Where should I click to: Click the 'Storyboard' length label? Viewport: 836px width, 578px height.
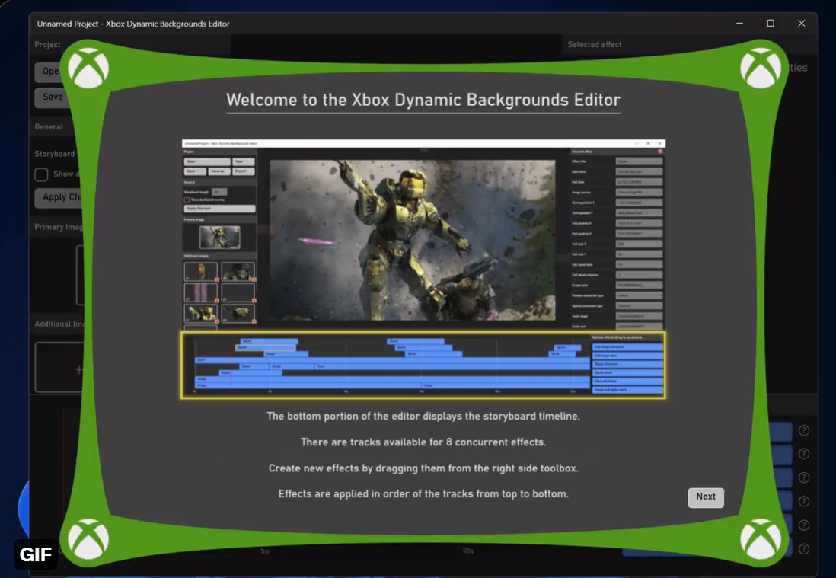55,154
